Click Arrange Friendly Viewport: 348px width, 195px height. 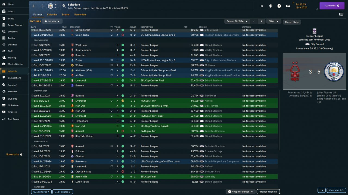[x=268, y=191]
